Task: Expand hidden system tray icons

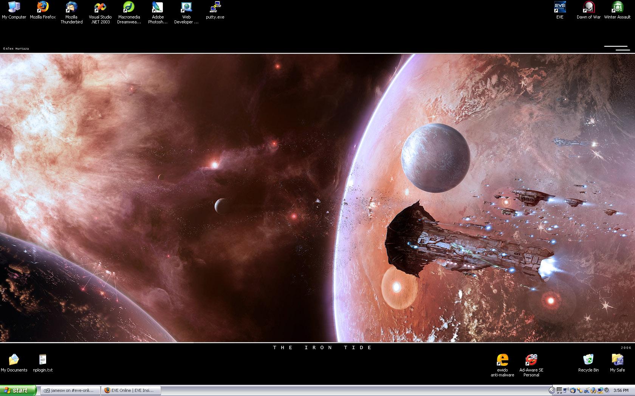Action: click(x=552, y=390)
